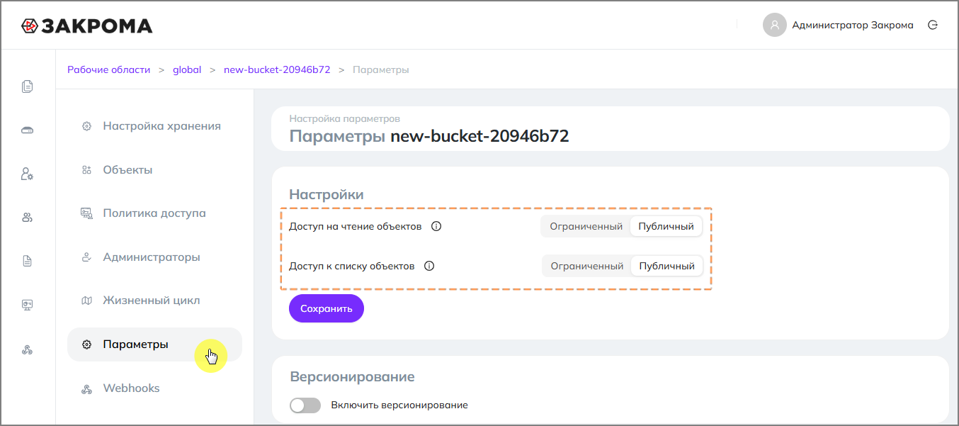Screen dimensions: 959x426
Task: Enable the versioning switch
Action: click(305, 405)
